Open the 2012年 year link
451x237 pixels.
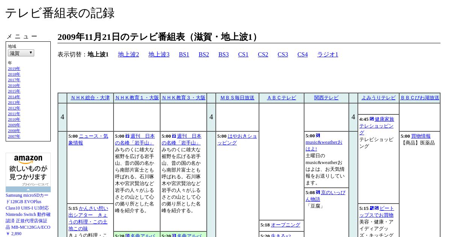tap(14, 108)
